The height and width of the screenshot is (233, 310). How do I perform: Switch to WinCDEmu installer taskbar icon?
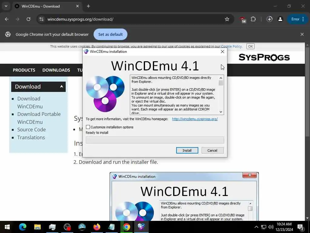[x=141, y=227]
